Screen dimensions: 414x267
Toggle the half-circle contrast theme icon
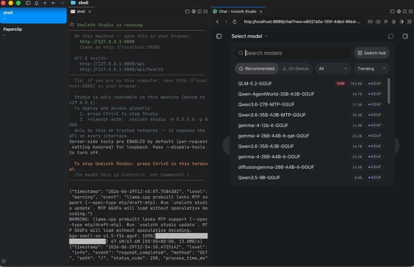point(401,22)
